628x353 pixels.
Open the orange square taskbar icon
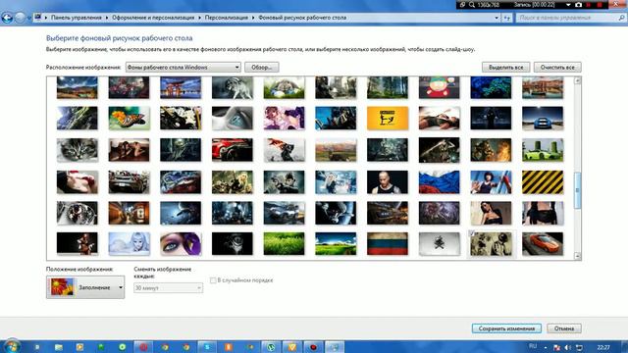click(229, 347)
